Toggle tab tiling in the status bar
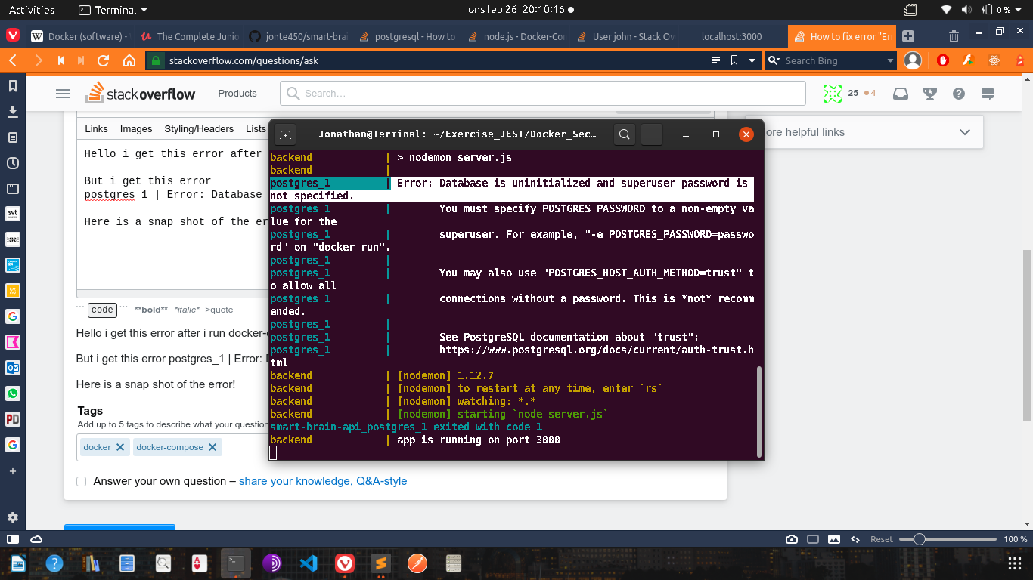1033x580 pixels. coord(813,539)
